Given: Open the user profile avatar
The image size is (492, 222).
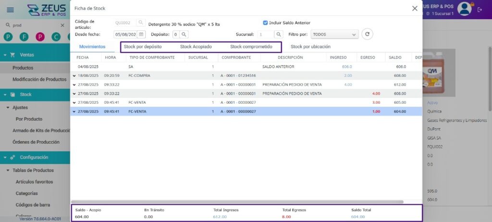Looking at the screenshot, I should pos(464,9).
